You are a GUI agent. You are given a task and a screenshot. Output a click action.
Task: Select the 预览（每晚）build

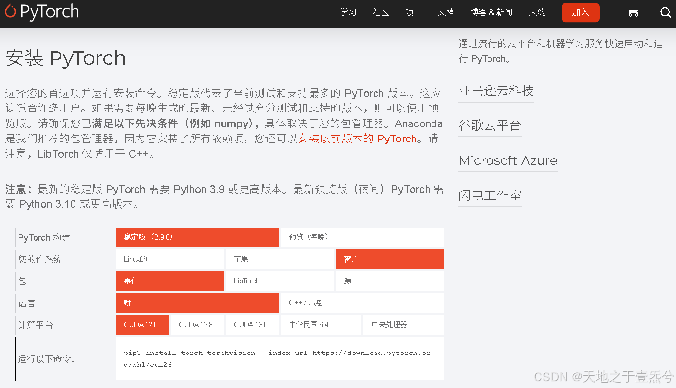click(362, 237)
